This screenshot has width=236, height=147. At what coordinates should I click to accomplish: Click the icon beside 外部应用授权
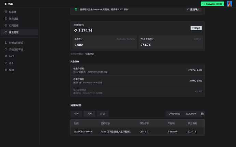coord(6,43)
